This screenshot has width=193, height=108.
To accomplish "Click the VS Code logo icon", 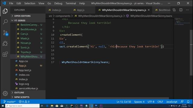I will (x=4, y=3).
